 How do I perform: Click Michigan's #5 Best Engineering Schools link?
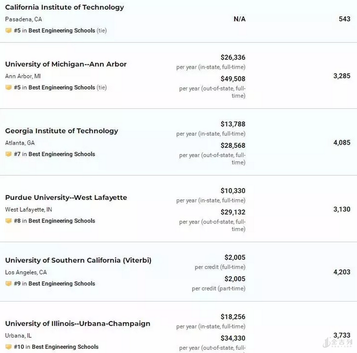click(x=62, y=88)
